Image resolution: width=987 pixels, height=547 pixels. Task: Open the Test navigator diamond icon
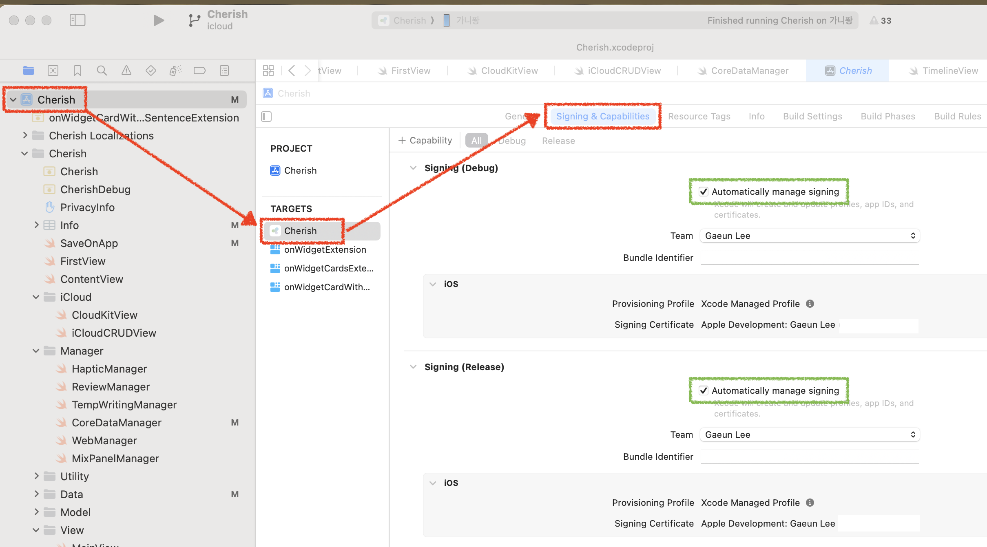pyautogui.click(x=151, y=71)
